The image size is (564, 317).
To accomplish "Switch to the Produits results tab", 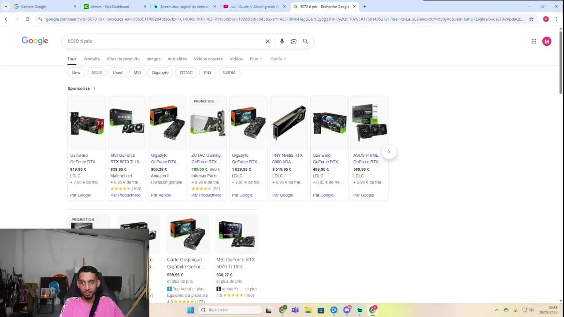I will click(x=92, y=59).
